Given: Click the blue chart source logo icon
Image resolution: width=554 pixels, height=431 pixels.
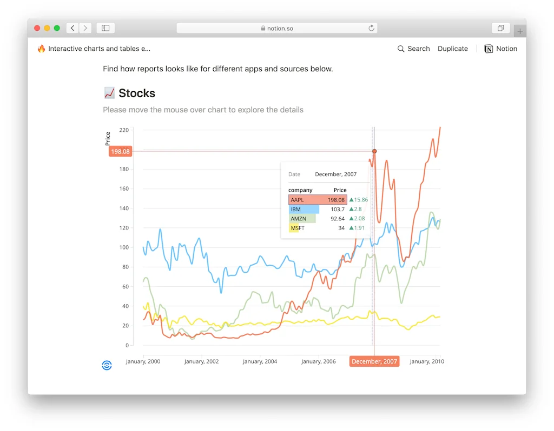Looking at the screenshot, I should pos(107,365).
